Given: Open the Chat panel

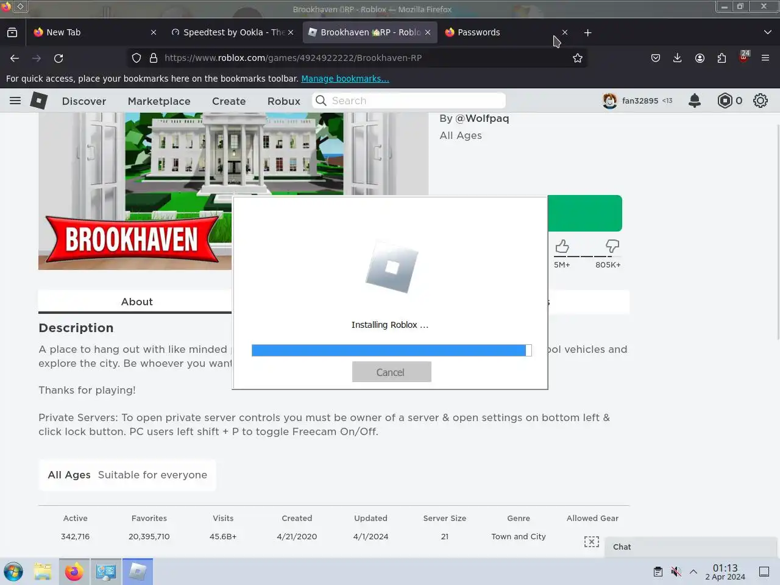Looking at the screenshot, I should [x=691, y=547].
